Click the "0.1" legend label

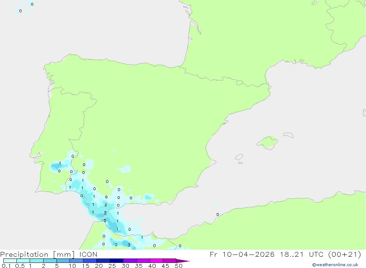click(6, 266)
